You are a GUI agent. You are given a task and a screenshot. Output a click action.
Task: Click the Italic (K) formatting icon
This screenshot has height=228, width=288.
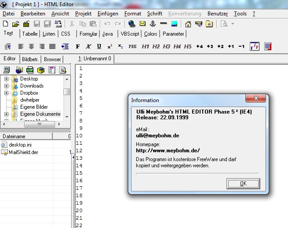pyautogui.click(x=88, y=46)
